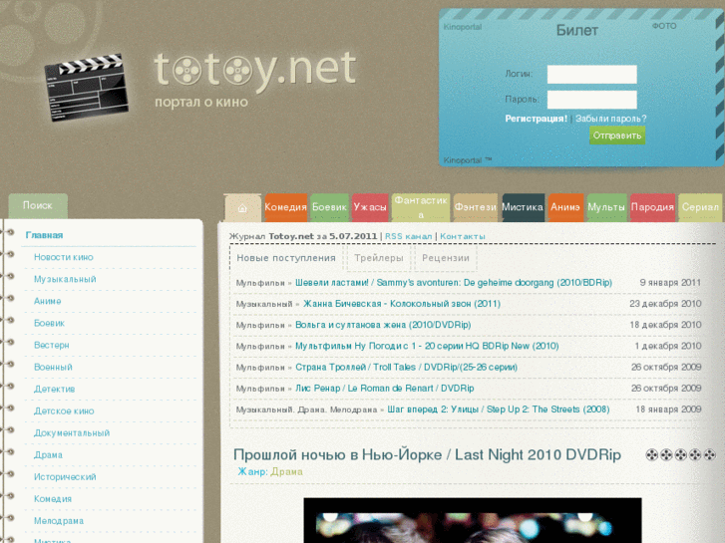Click the Драма genre link under title
Image resolution: width=725 pixels, height=543 pixels.
[286, 472]
